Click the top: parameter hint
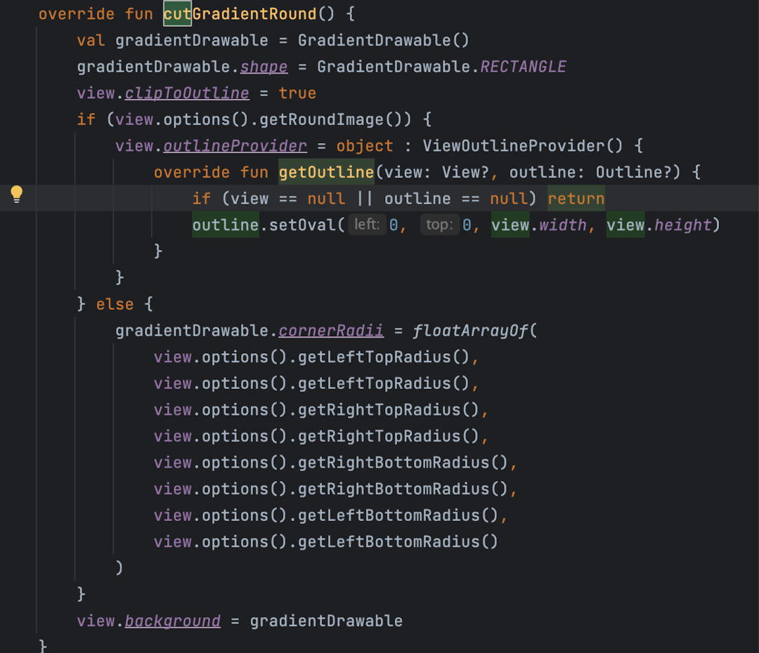The width and height of the screenshot is (759, 653). coord(439,225)
